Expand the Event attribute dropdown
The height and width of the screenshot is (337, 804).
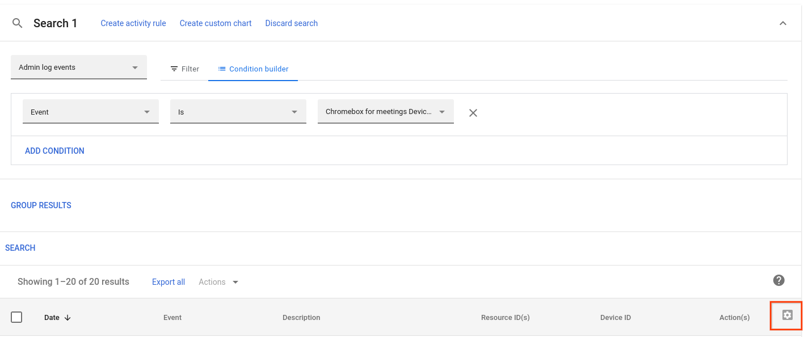pos(91,112)
